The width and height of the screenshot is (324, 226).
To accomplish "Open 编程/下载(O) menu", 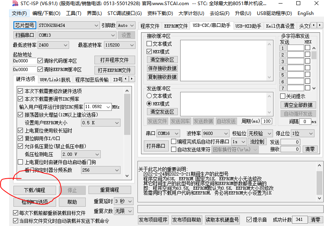I will tap(46, 13).
